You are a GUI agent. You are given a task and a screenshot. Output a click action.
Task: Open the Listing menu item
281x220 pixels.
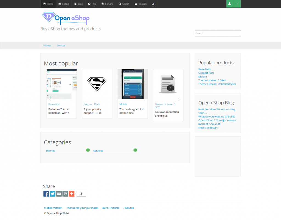coord(64,4)
